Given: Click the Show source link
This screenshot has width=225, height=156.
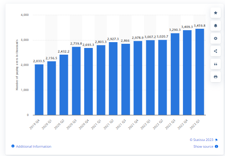Looking at the screenshot, I should click(x=203, y=146).
